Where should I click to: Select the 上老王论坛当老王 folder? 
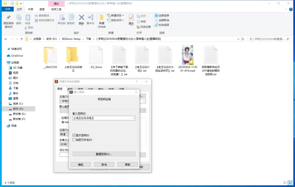[x=73, y=59]
